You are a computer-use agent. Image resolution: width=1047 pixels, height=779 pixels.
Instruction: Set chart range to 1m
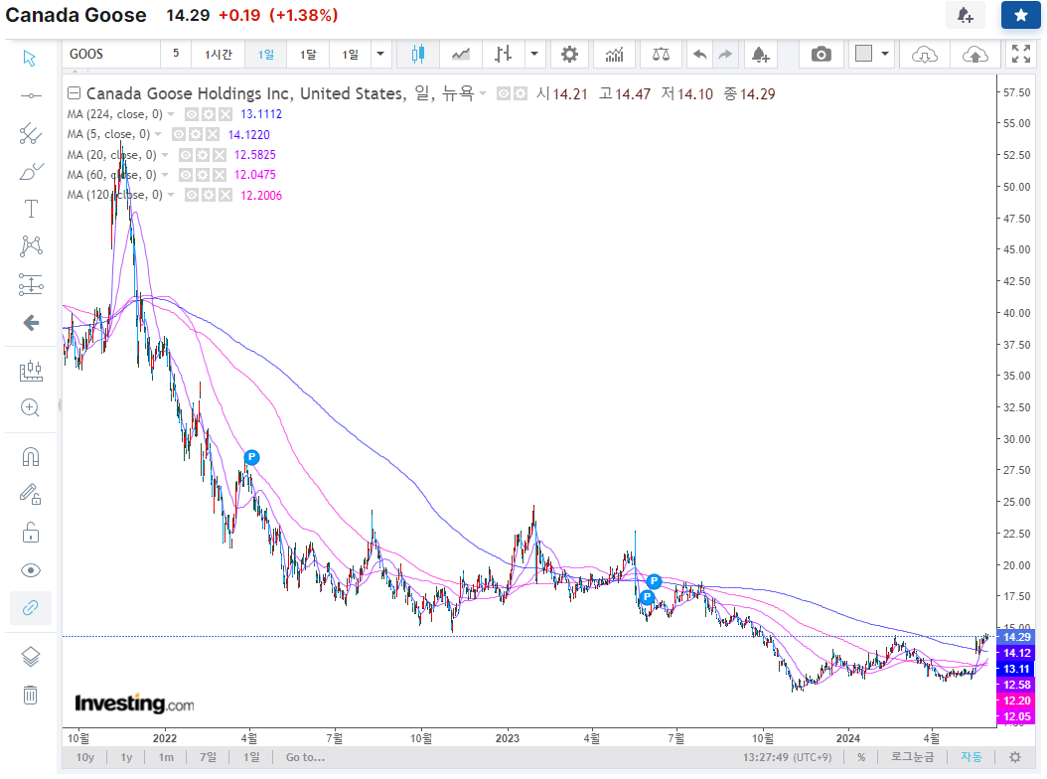coord(166,757)
